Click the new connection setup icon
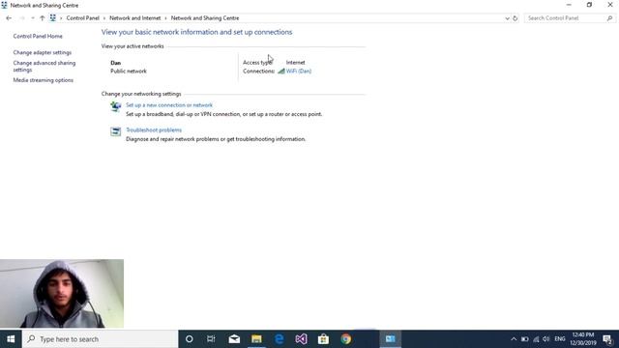The image size is (619, 348). (116, 106)
